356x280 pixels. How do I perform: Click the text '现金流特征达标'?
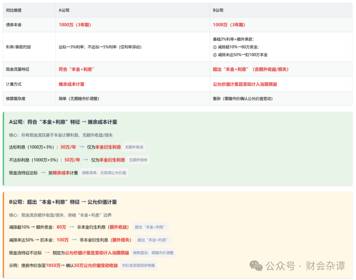23,173
